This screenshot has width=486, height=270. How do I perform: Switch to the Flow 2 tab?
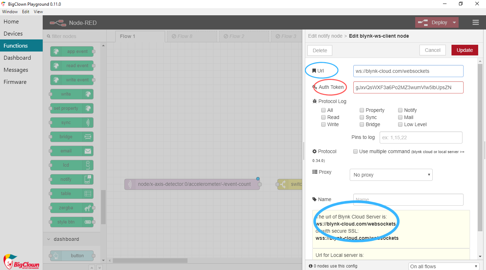(x=244, y=36)
